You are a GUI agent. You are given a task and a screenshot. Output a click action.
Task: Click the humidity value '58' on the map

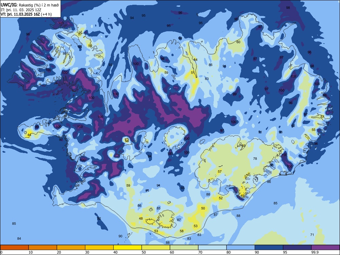tap(182, 231)
